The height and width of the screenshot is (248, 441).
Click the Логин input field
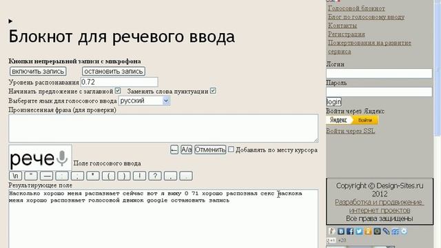tap(379, 73)
